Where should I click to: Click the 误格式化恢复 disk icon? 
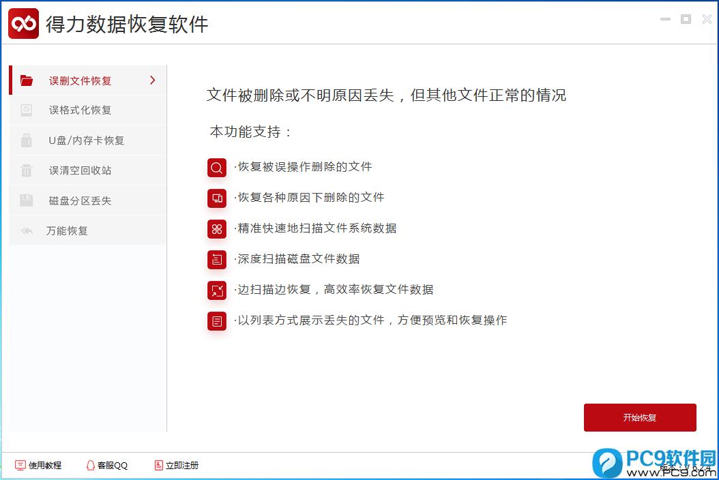coord(26,110)
